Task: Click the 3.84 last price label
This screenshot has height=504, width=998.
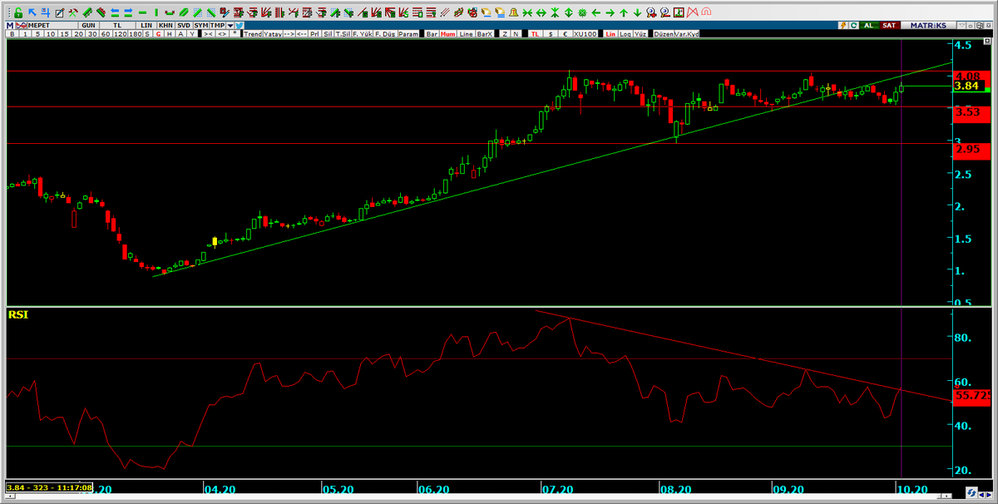Action: 967,86
